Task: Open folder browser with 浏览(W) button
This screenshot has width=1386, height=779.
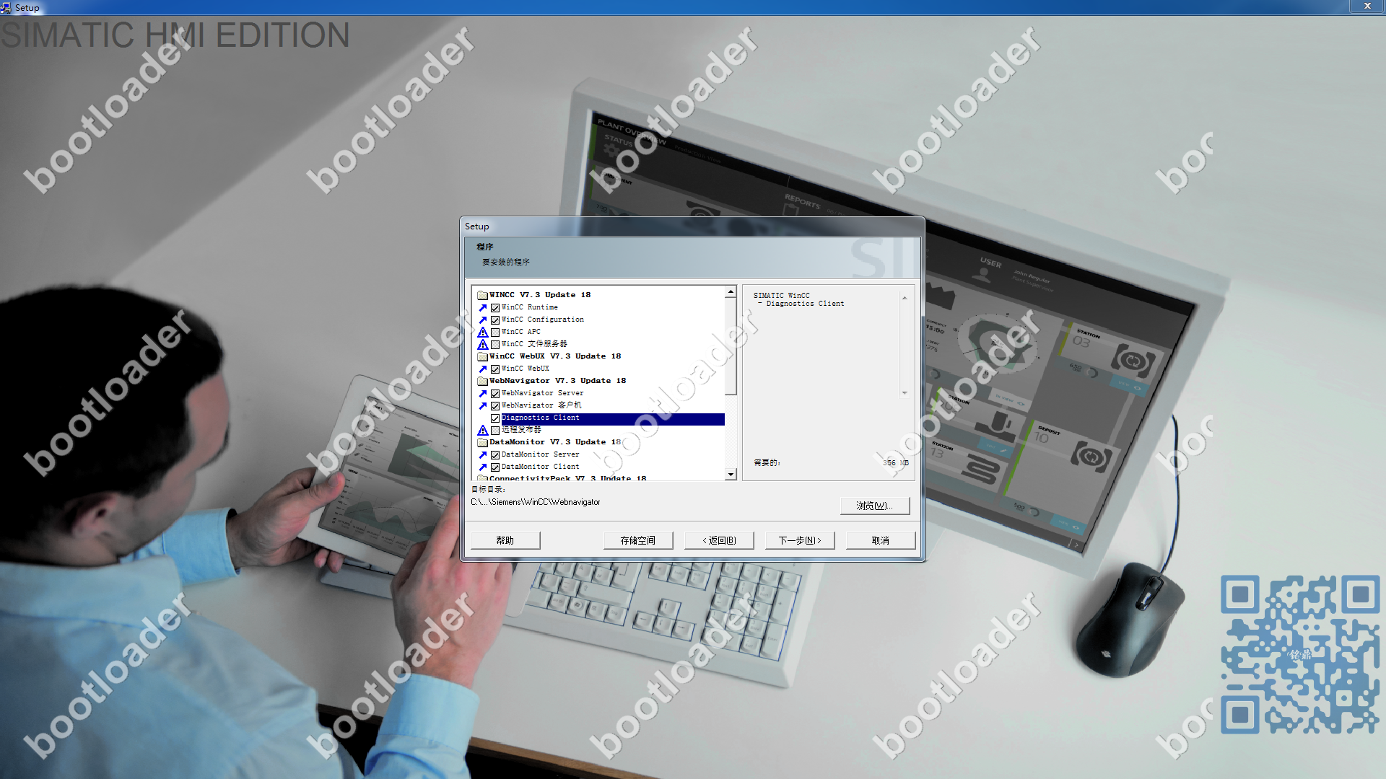Action: click(x=875, y=506)
